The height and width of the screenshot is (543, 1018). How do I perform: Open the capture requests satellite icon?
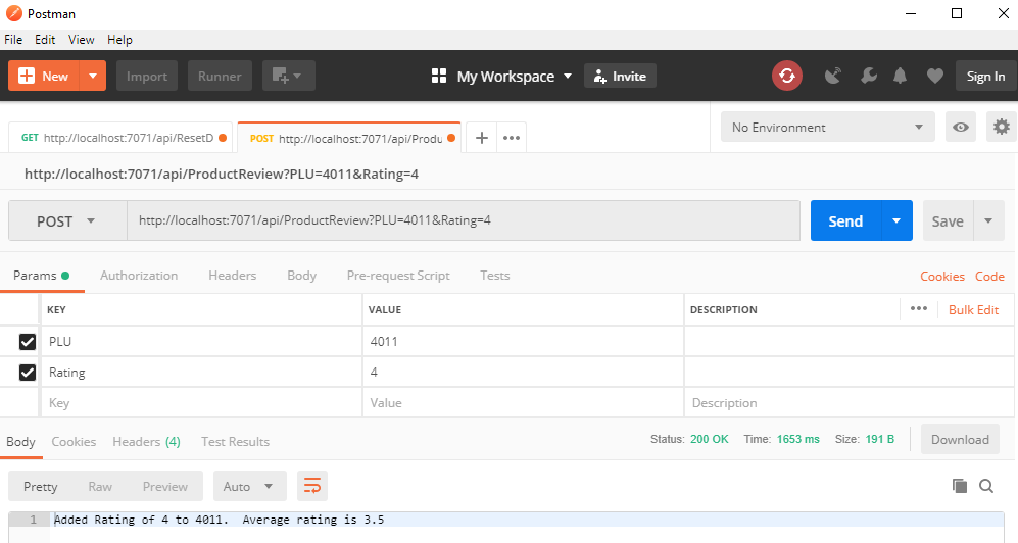pos(833,76)
